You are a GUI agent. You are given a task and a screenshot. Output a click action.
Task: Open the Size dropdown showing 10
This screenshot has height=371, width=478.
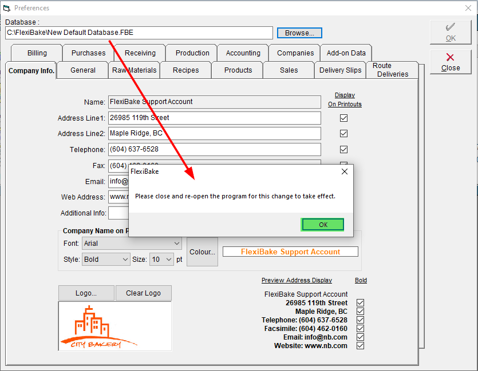(161, 260)
